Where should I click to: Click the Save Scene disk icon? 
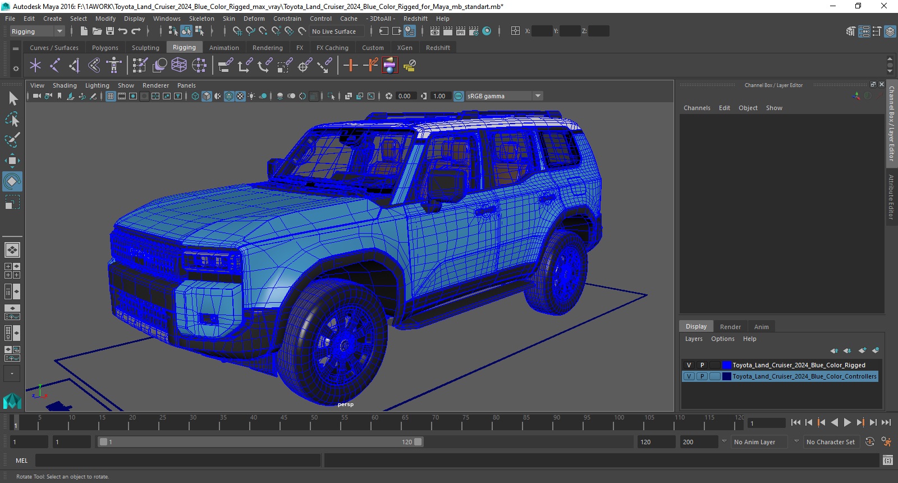click(110, 31)
